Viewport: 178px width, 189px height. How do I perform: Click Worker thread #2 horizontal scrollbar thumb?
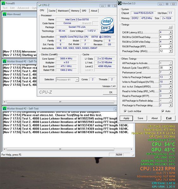point(60,149)
